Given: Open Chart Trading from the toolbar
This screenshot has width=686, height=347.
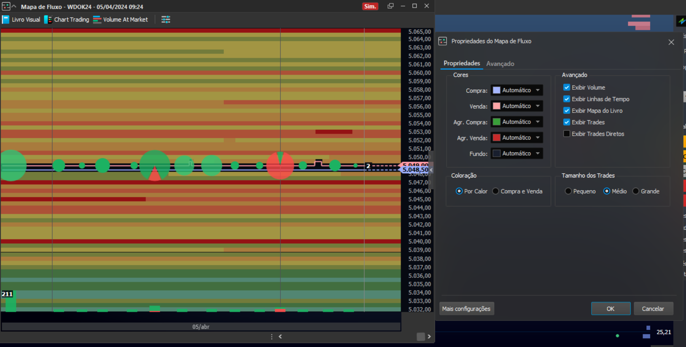Looking at the screenshot, I should point(67,19).
